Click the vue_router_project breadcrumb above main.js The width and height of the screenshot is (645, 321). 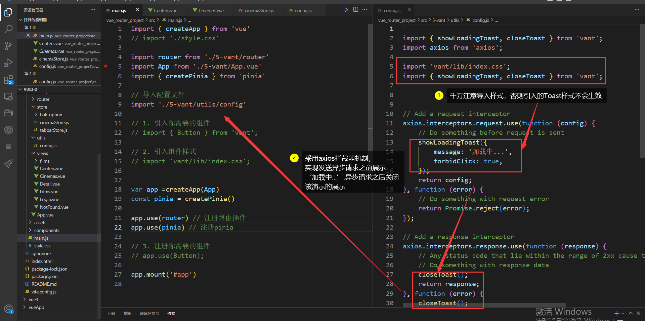point(125,20)
